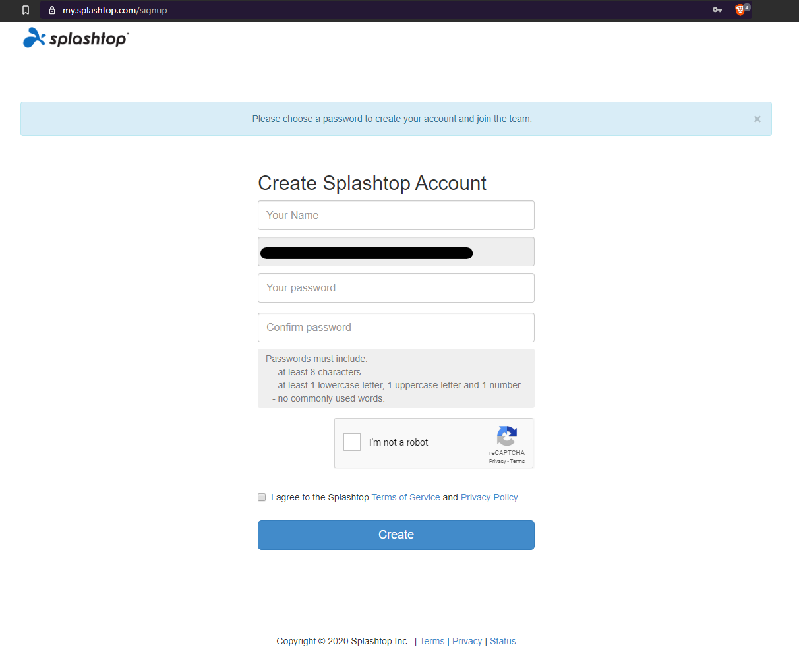Click the Create button
The height and width of the screenshot is (664, 799).
pyautogui.click(x=396, y=535)
